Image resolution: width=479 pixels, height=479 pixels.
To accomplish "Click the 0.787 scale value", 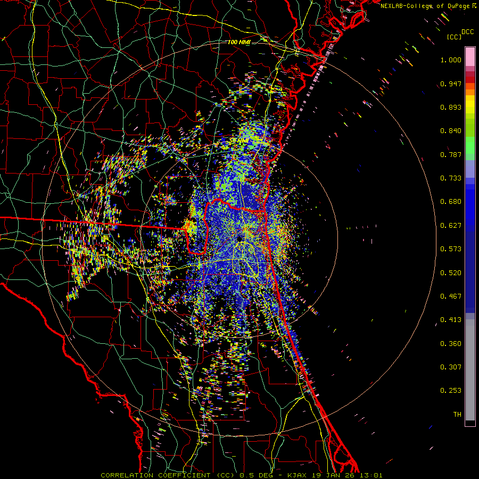I will (x=451, y=154).
